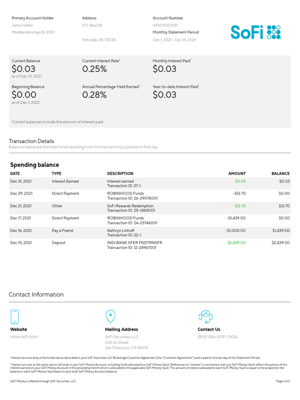The height and width of the screenshot is (400, 300).
Task: Click the Dec 17, 2021 date cell
Action: tap(21, 218)
